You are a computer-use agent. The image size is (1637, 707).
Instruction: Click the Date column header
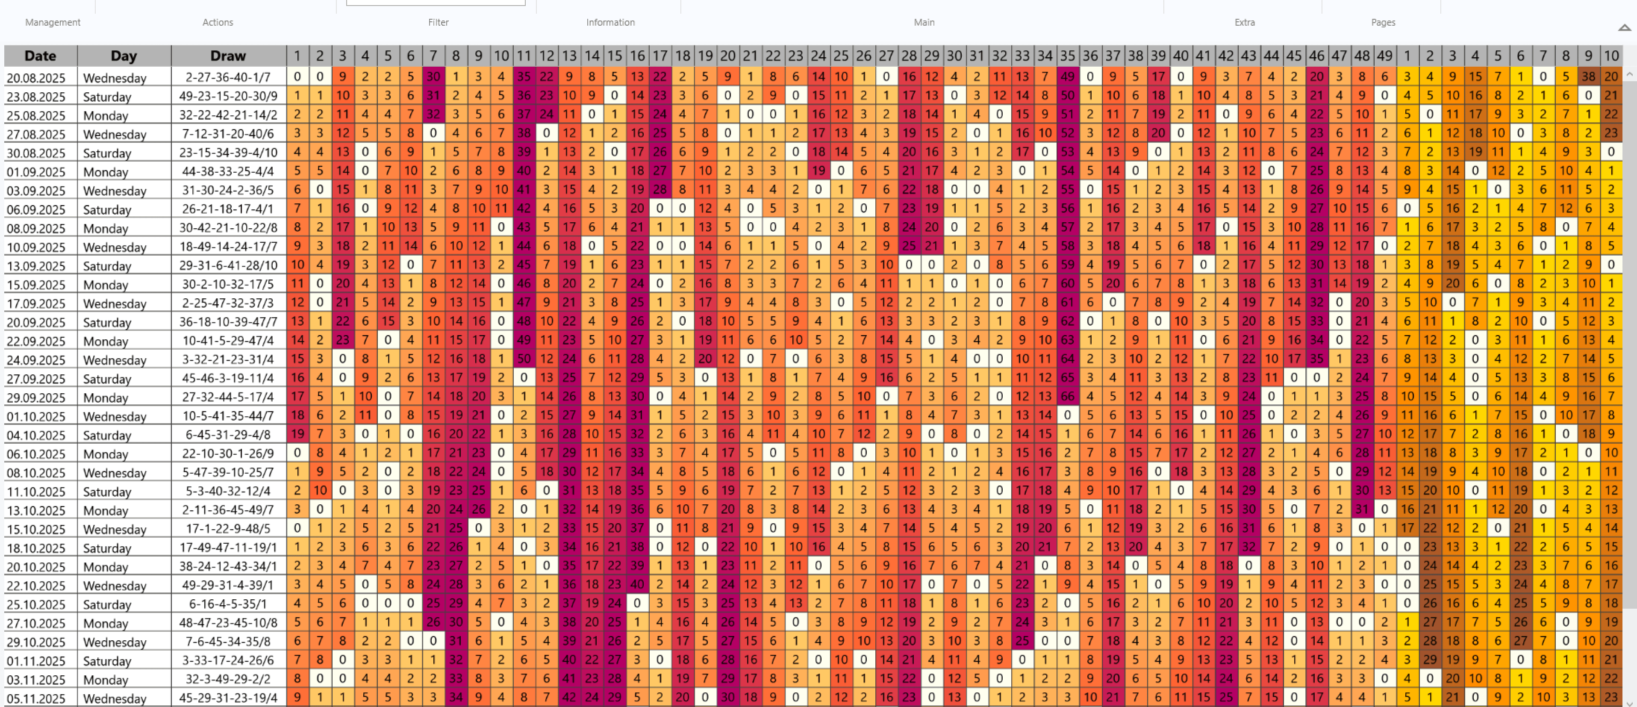click(x=40, y=56)
